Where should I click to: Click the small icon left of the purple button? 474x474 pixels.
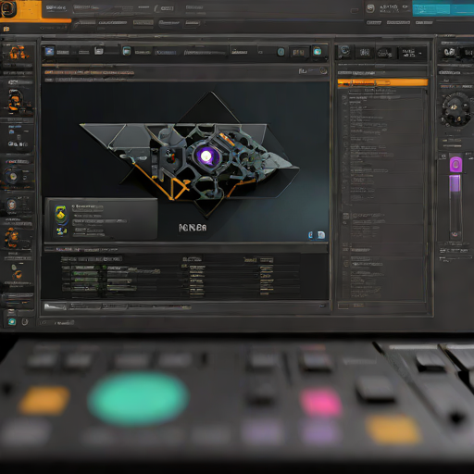pos(443,156)
